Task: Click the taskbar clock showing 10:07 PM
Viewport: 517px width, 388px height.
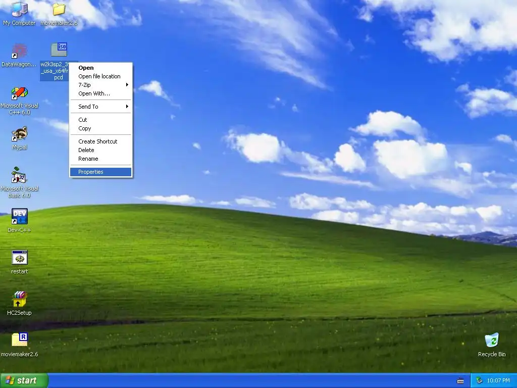Action: [x=498, y=381]
